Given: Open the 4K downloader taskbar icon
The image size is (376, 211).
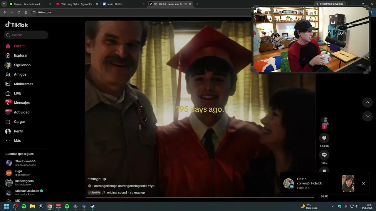Looking at the screenshot, I should 41,206.
